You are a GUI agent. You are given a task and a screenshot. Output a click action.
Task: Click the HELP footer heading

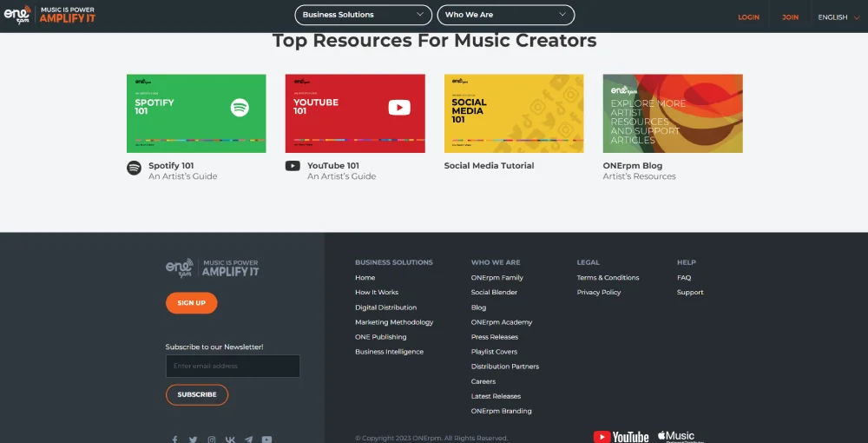(687, 262)
